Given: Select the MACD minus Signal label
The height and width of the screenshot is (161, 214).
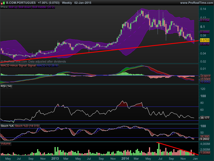Looking at the screenshot, I should pos(14,65).
